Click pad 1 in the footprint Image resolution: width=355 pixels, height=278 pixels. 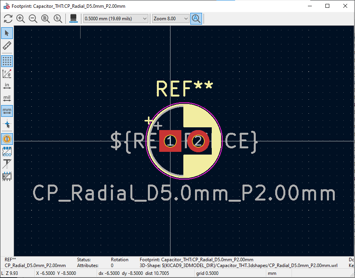(170, 141)
